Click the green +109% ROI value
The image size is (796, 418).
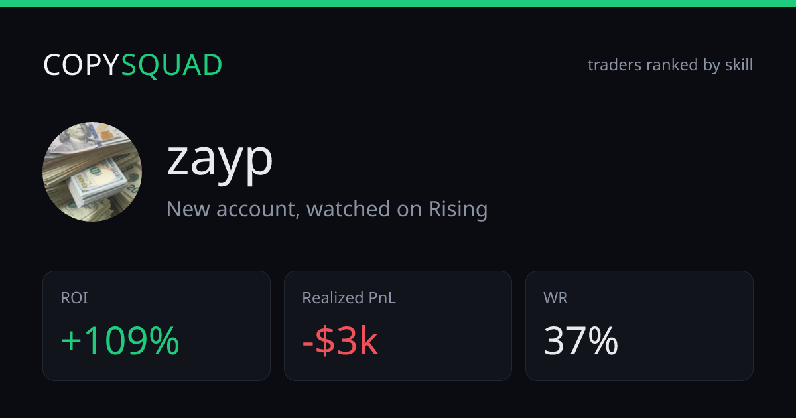[120, 342]
